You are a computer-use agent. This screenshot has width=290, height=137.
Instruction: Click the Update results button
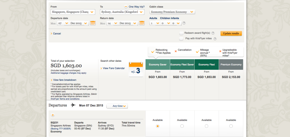[x=231, y=33]
